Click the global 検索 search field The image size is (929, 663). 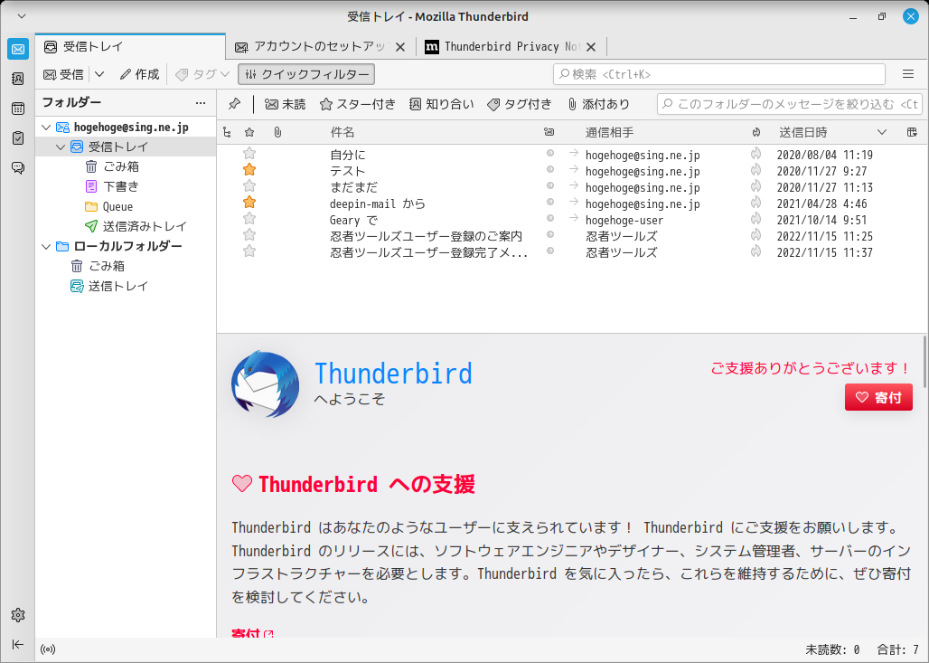pyautogui.click(x=719, y=74)
